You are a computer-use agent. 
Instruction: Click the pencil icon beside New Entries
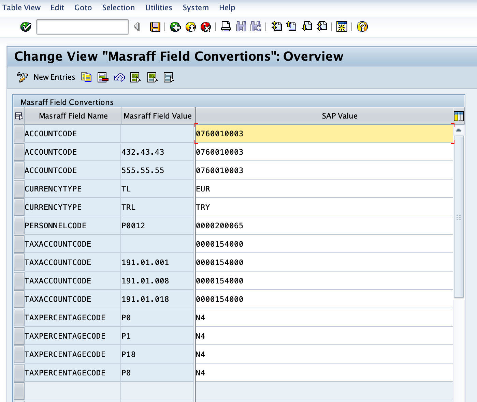pos(22,77)
